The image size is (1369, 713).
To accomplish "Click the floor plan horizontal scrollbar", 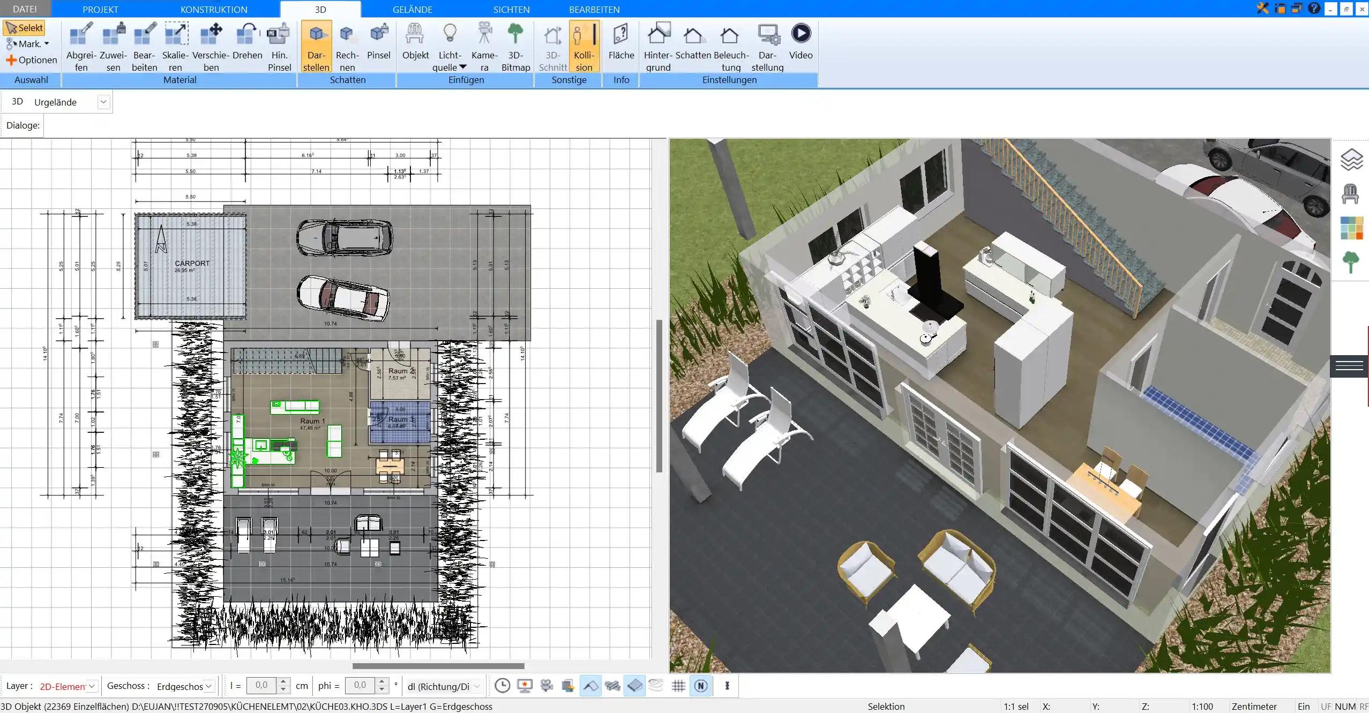I will (438, 666).
